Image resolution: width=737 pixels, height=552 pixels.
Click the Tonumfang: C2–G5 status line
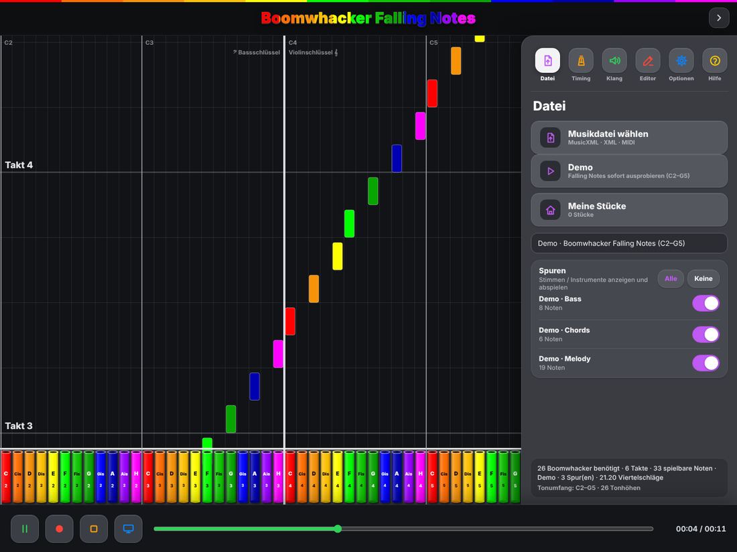(588, 488)
